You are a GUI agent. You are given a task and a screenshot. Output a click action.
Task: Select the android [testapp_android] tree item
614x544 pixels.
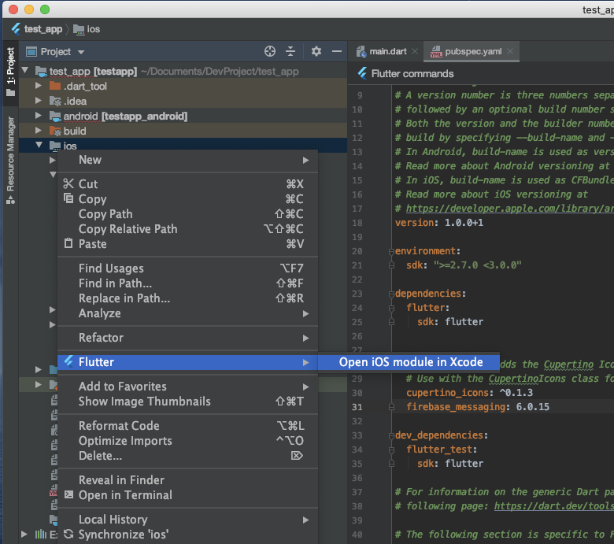coord(125,116)
